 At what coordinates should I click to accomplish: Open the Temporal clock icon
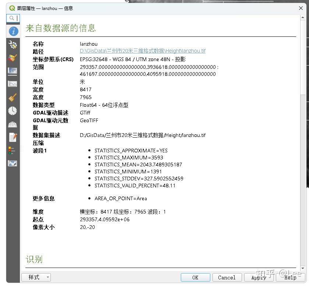coord(13,111)
